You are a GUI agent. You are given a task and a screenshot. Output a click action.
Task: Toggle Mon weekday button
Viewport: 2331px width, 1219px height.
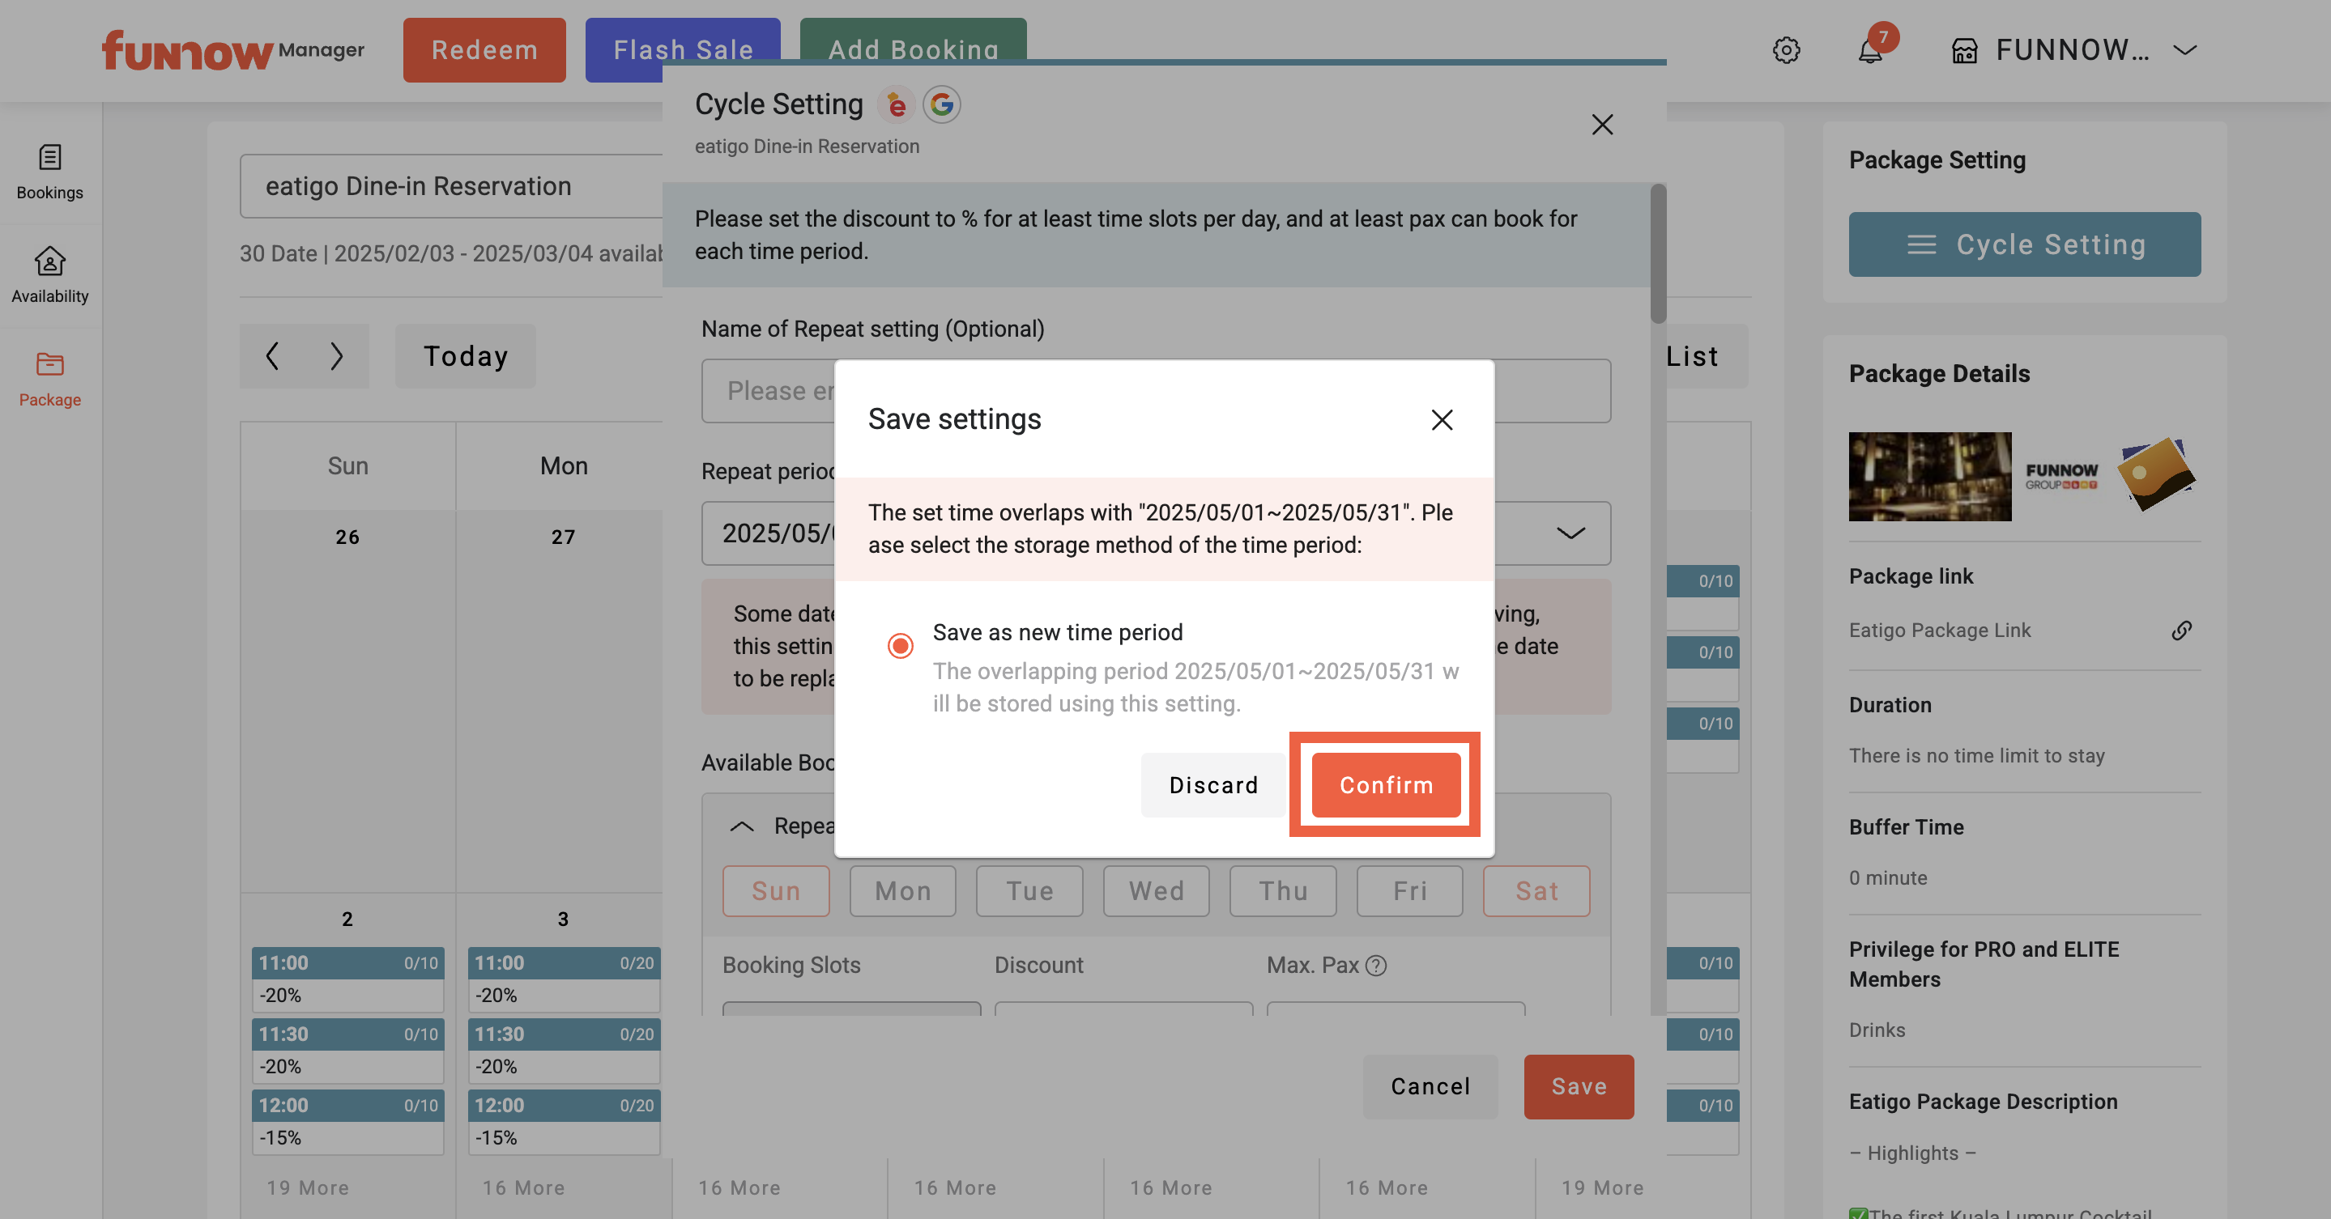(x=902, y=892)
